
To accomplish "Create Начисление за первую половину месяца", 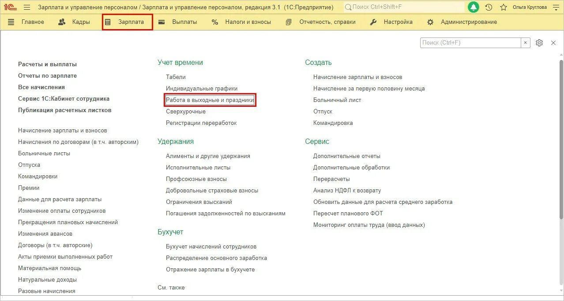I will [369, 89].
